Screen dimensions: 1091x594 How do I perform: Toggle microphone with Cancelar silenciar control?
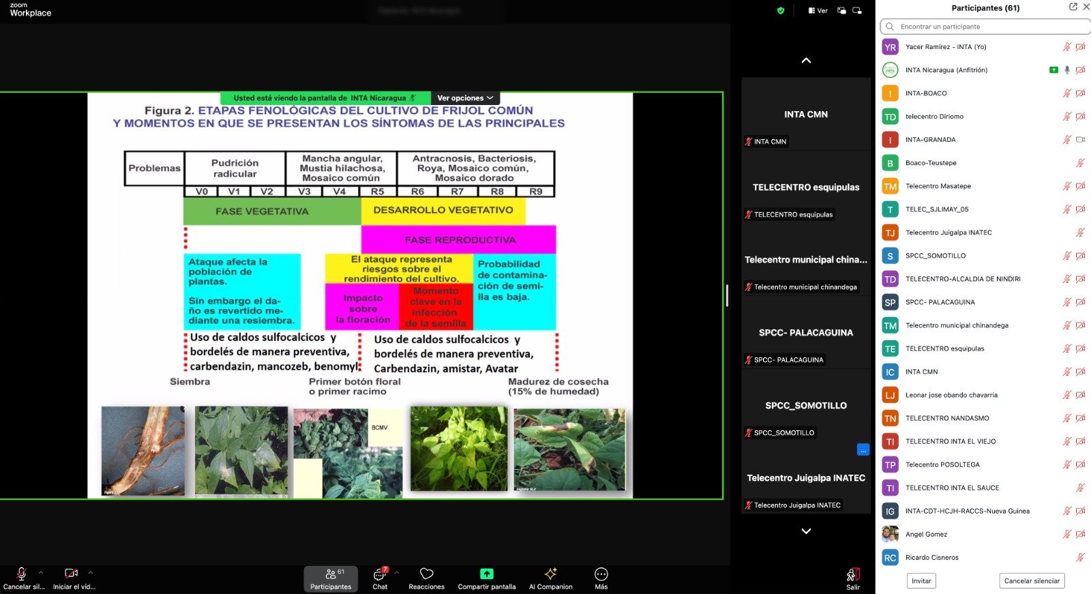coord(22,574)
